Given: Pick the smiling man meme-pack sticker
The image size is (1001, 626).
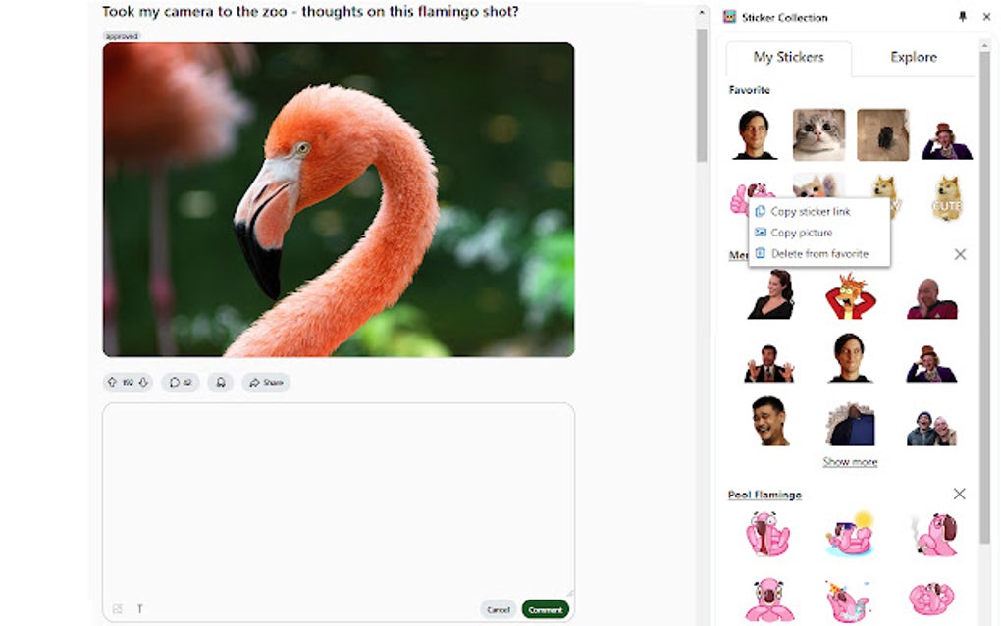Looking at the screenshot, I should 850,358.
